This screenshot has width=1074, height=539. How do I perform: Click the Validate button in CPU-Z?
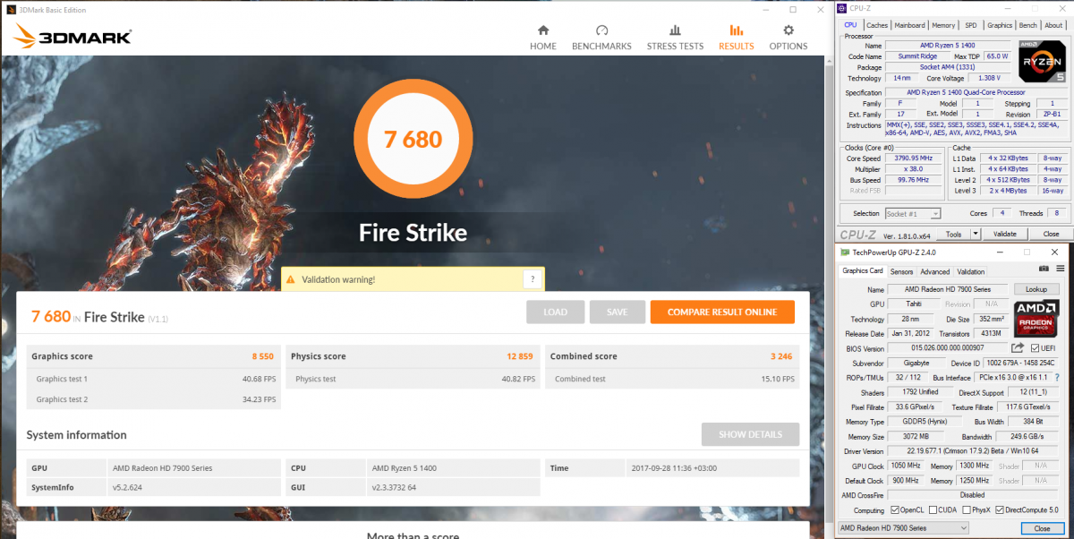pos(1005,235)
